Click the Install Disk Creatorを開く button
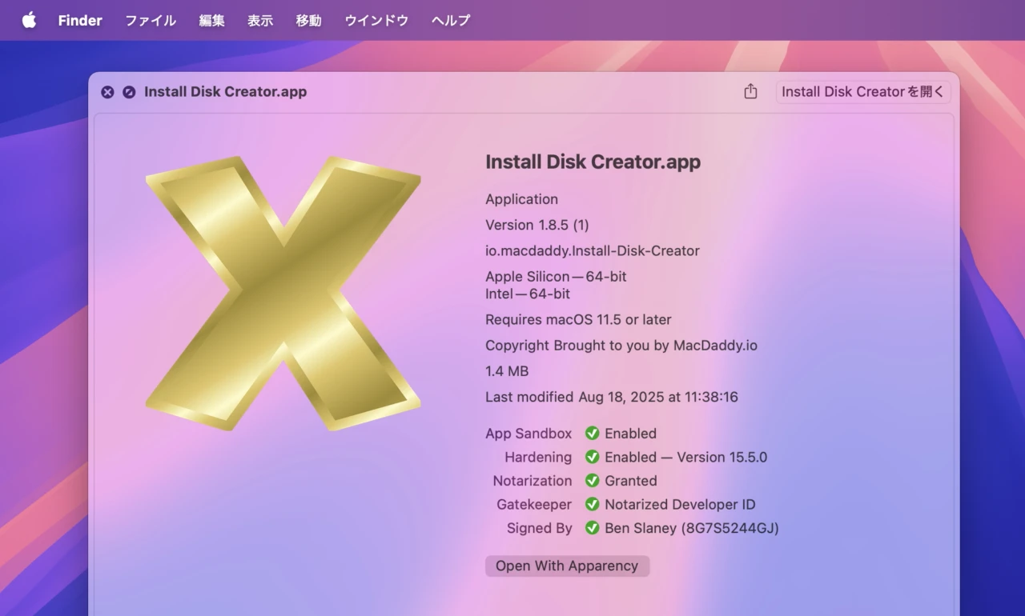Screen dimensions: 1025x616 coord(862,91)
